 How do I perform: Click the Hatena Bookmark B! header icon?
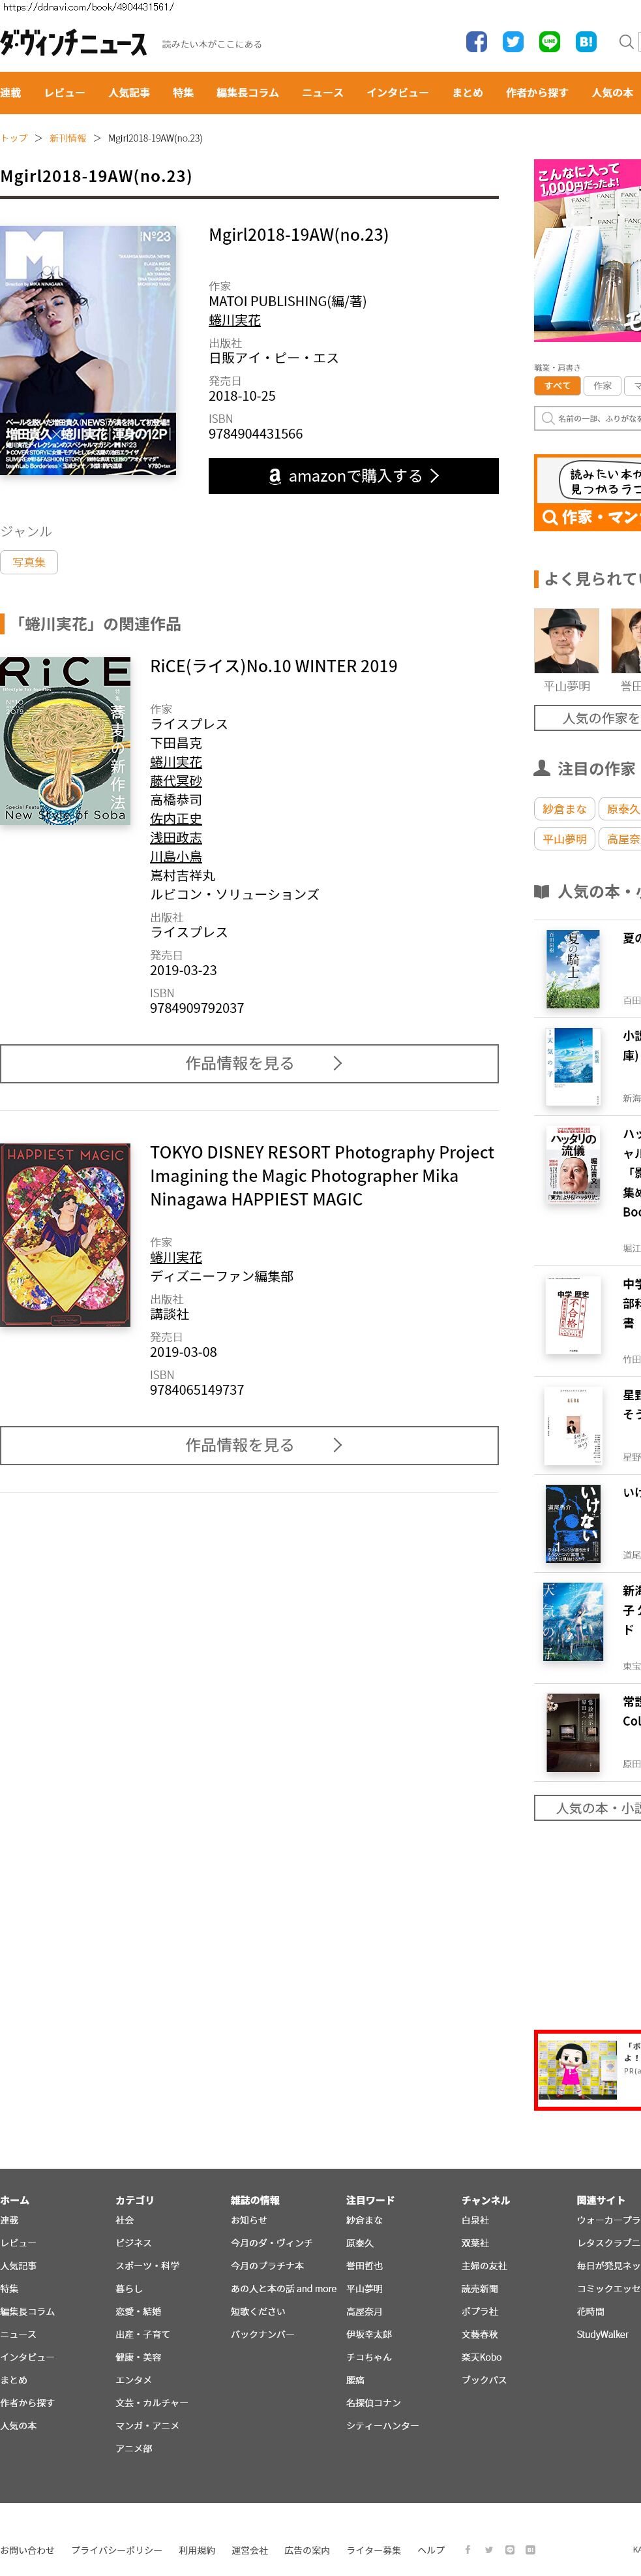coord(586,42)
